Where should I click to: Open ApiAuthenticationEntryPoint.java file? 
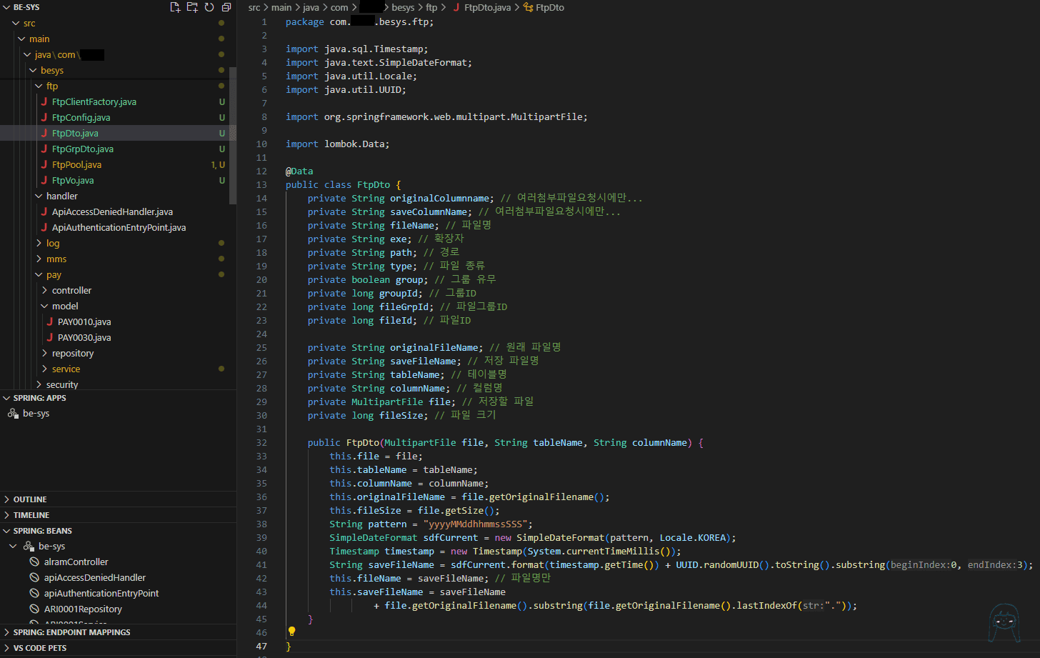119,228
